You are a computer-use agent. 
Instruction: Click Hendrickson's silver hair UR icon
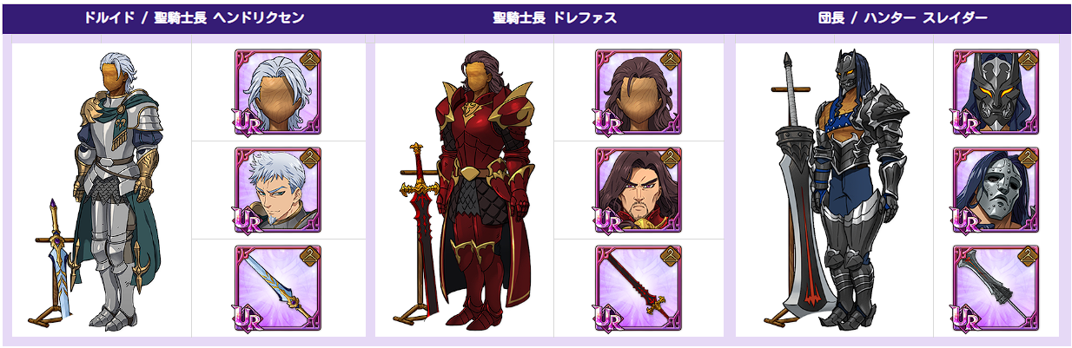278,91
